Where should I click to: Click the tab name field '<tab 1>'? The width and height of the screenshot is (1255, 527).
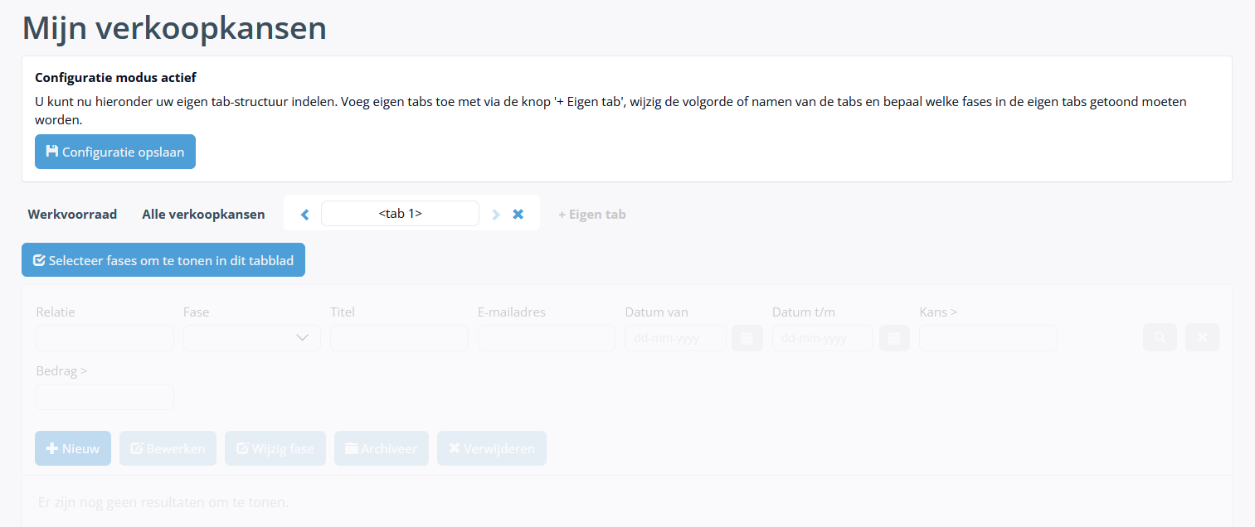(400, 213)
